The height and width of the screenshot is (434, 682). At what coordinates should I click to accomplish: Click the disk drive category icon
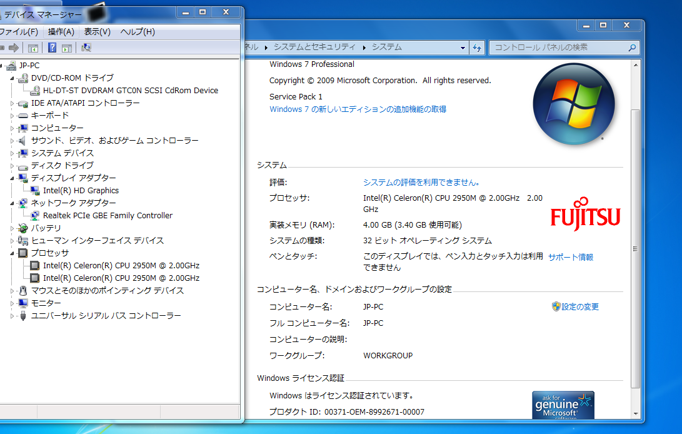(23, 166)
